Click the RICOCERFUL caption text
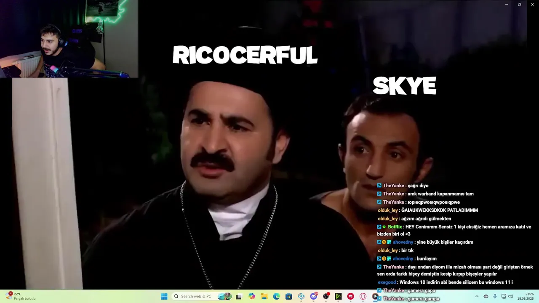539x303 pixels. tap(245, 55)
